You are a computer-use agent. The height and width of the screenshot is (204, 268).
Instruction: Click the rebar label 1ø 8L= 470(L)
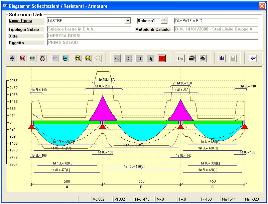coord(60,170)
